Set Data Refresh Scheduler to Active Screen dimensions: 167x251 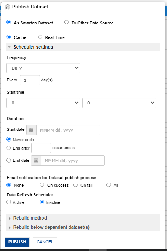tap(9, 202)
